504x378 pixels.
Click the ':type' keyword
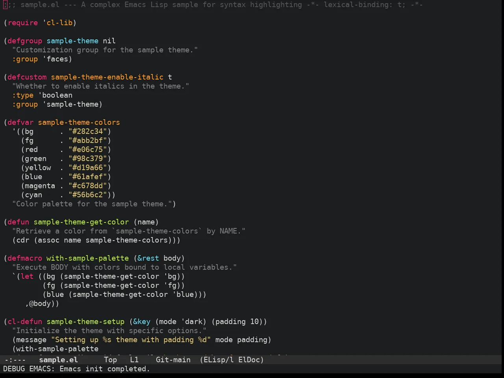point(23,95)
